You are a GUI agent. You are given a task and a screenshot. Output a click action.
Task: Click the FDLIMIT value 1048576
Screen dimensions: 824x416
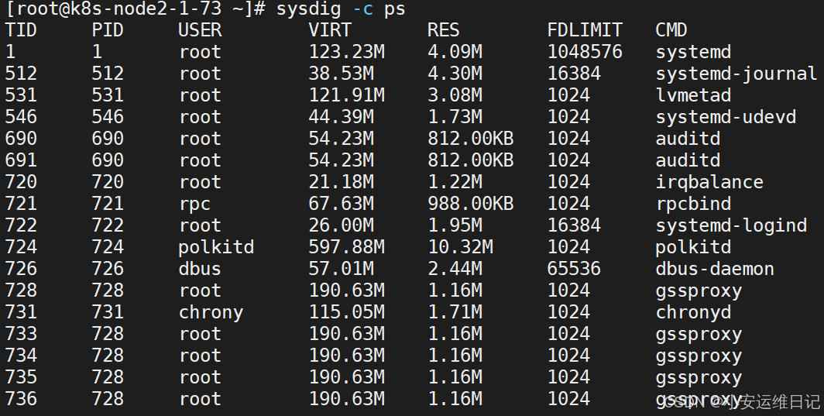click(x=585, y=52)
